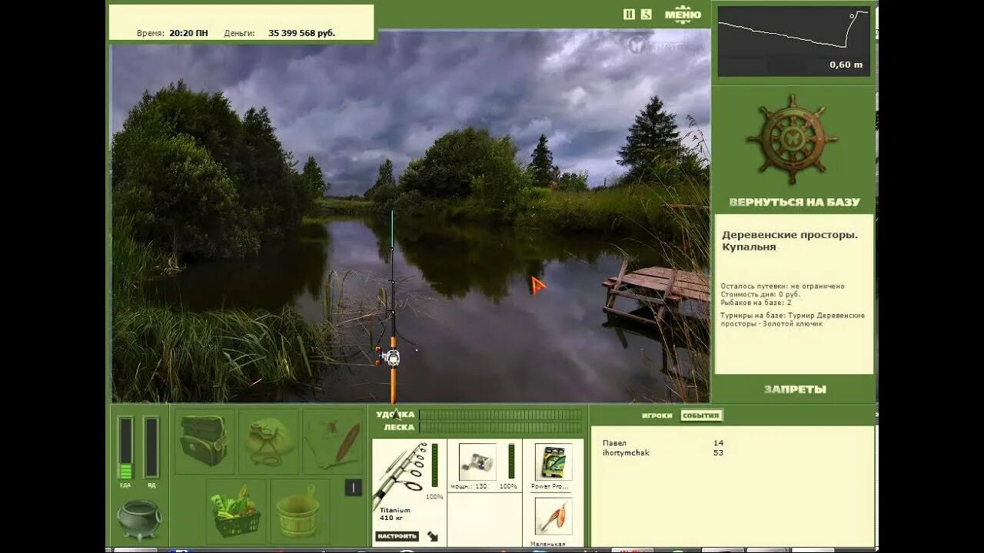Click the wooden pier in the scene

[x=657, y=292]
